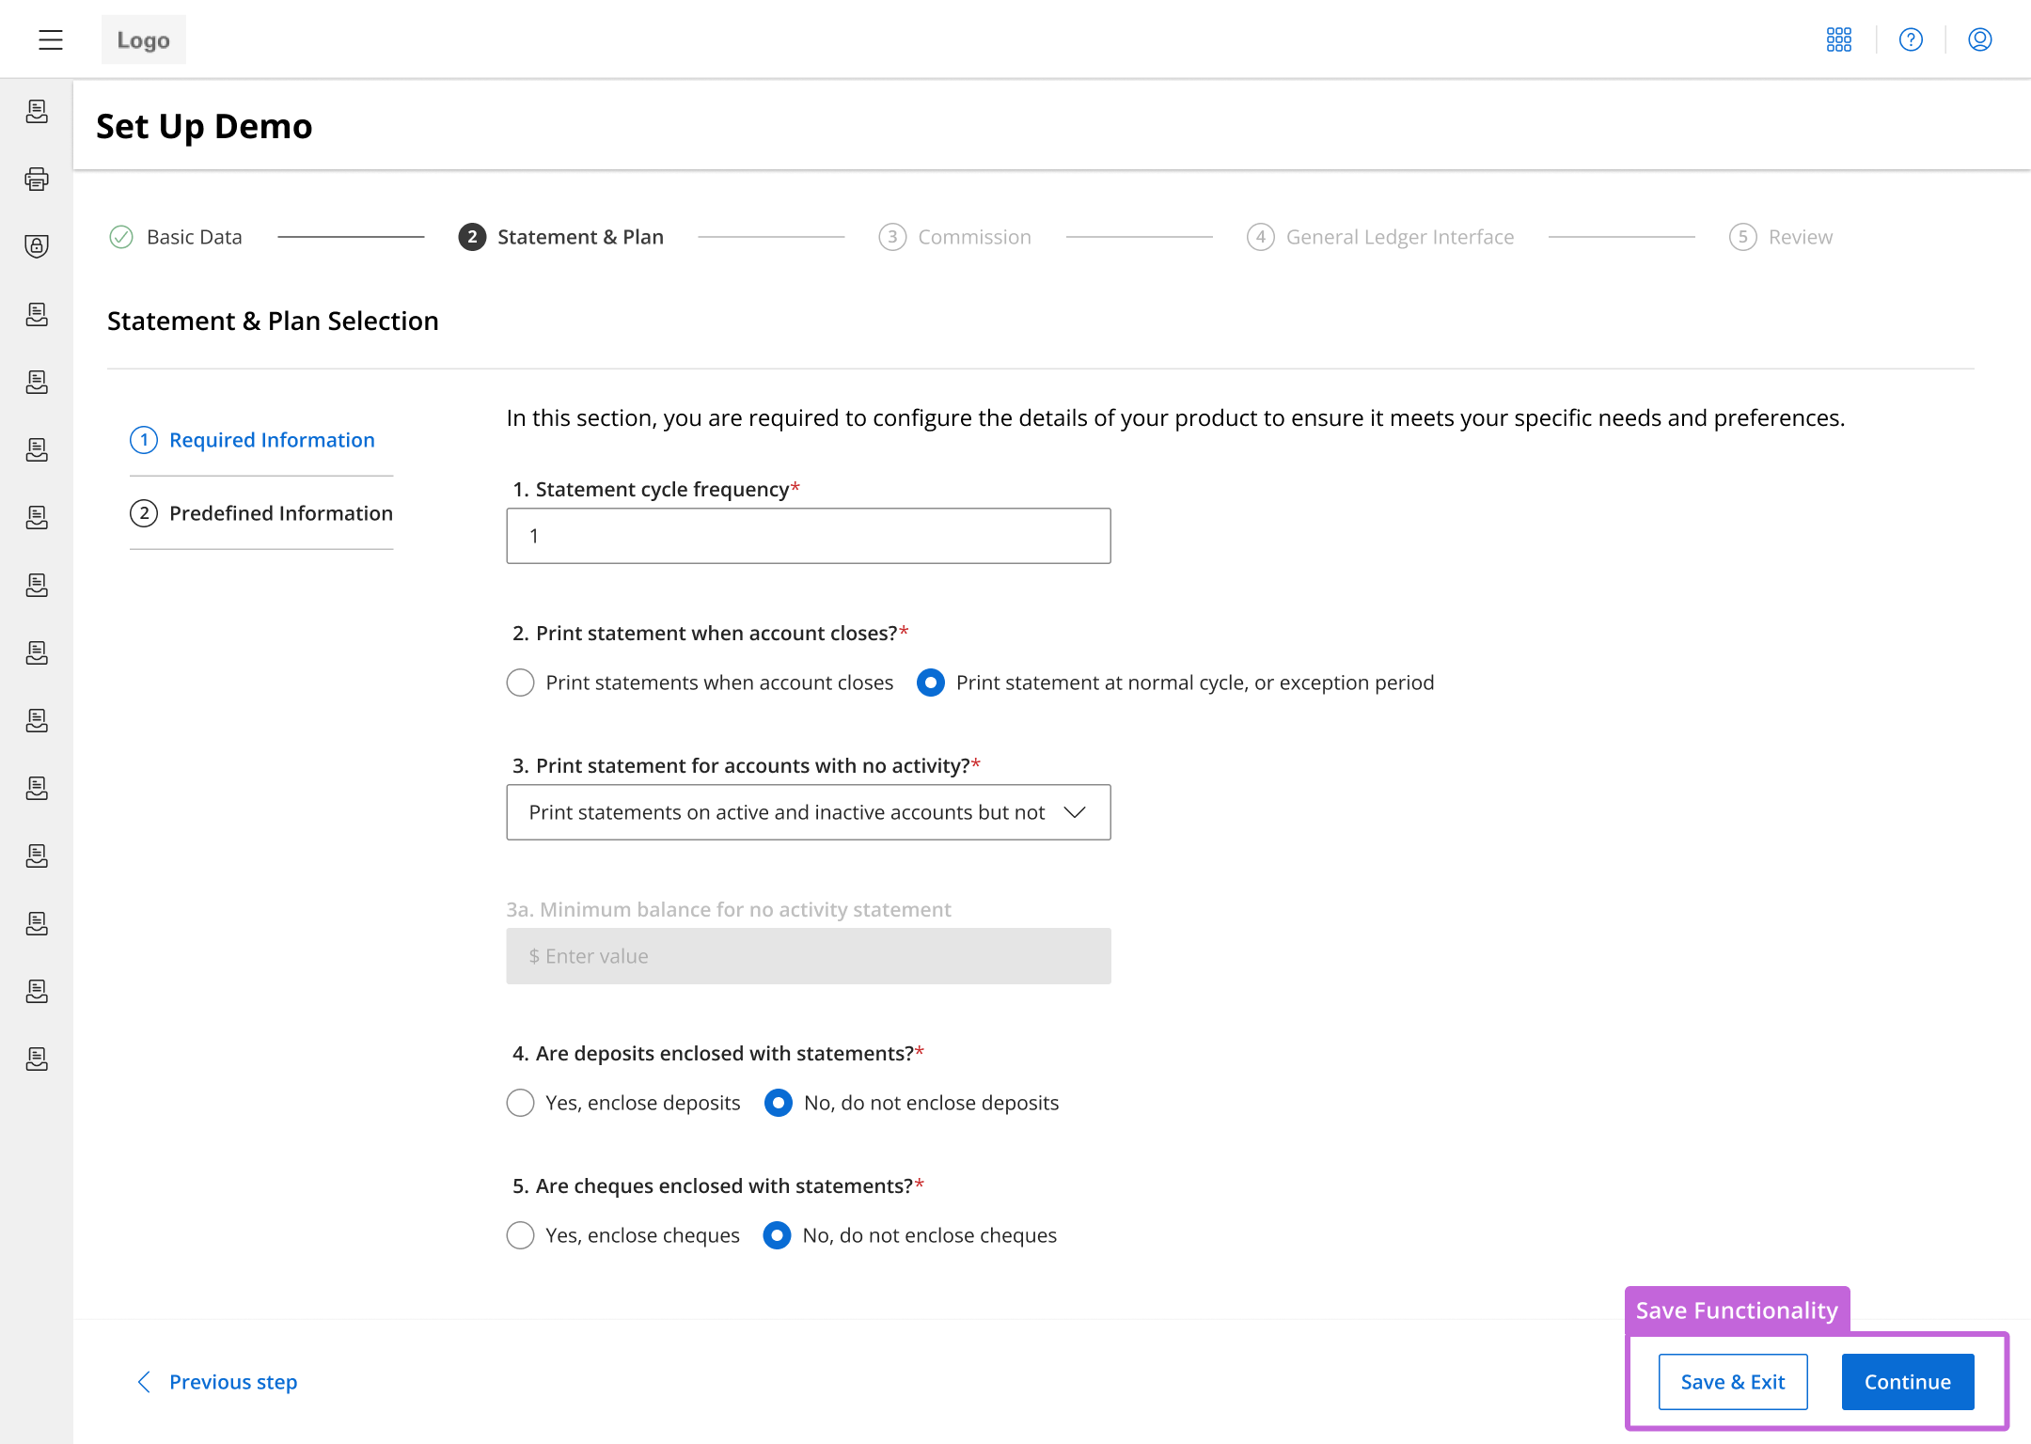Viewport: 2031px width, 1444px height.
Task: Select Yes, enclose cheques option
Action: [520, 1235]
